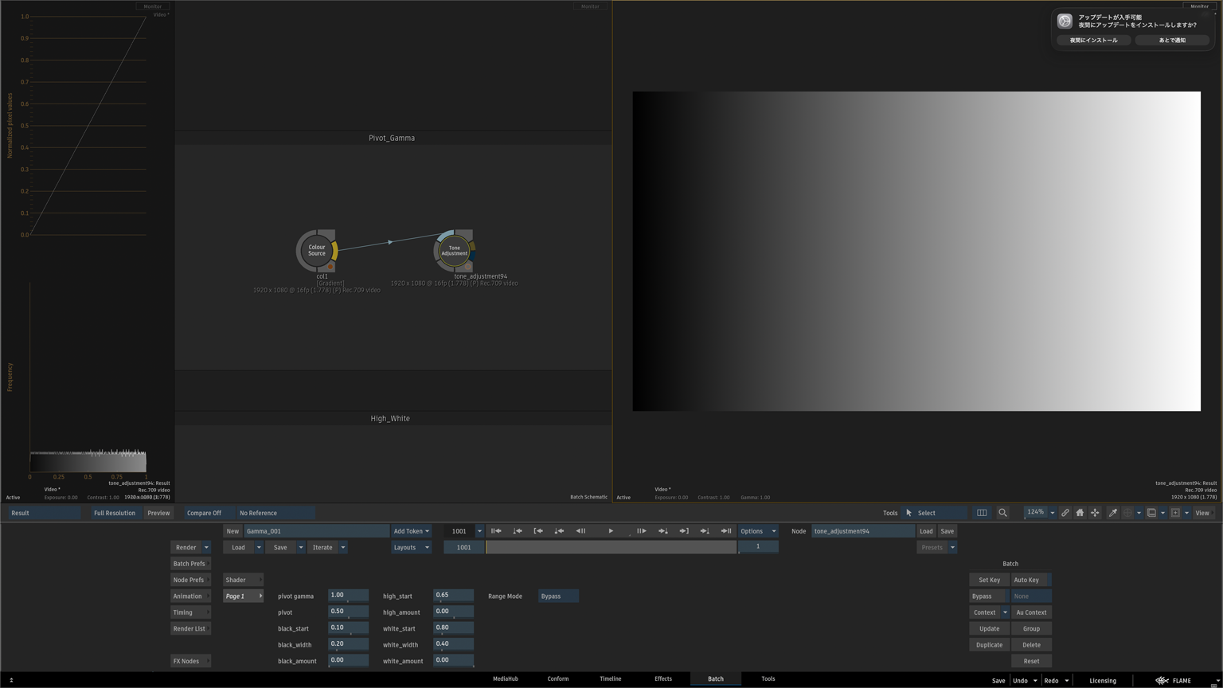Screen dimensions: 1223x688
Task: Click the pivot gamma value field
Action: coord(348,596)
